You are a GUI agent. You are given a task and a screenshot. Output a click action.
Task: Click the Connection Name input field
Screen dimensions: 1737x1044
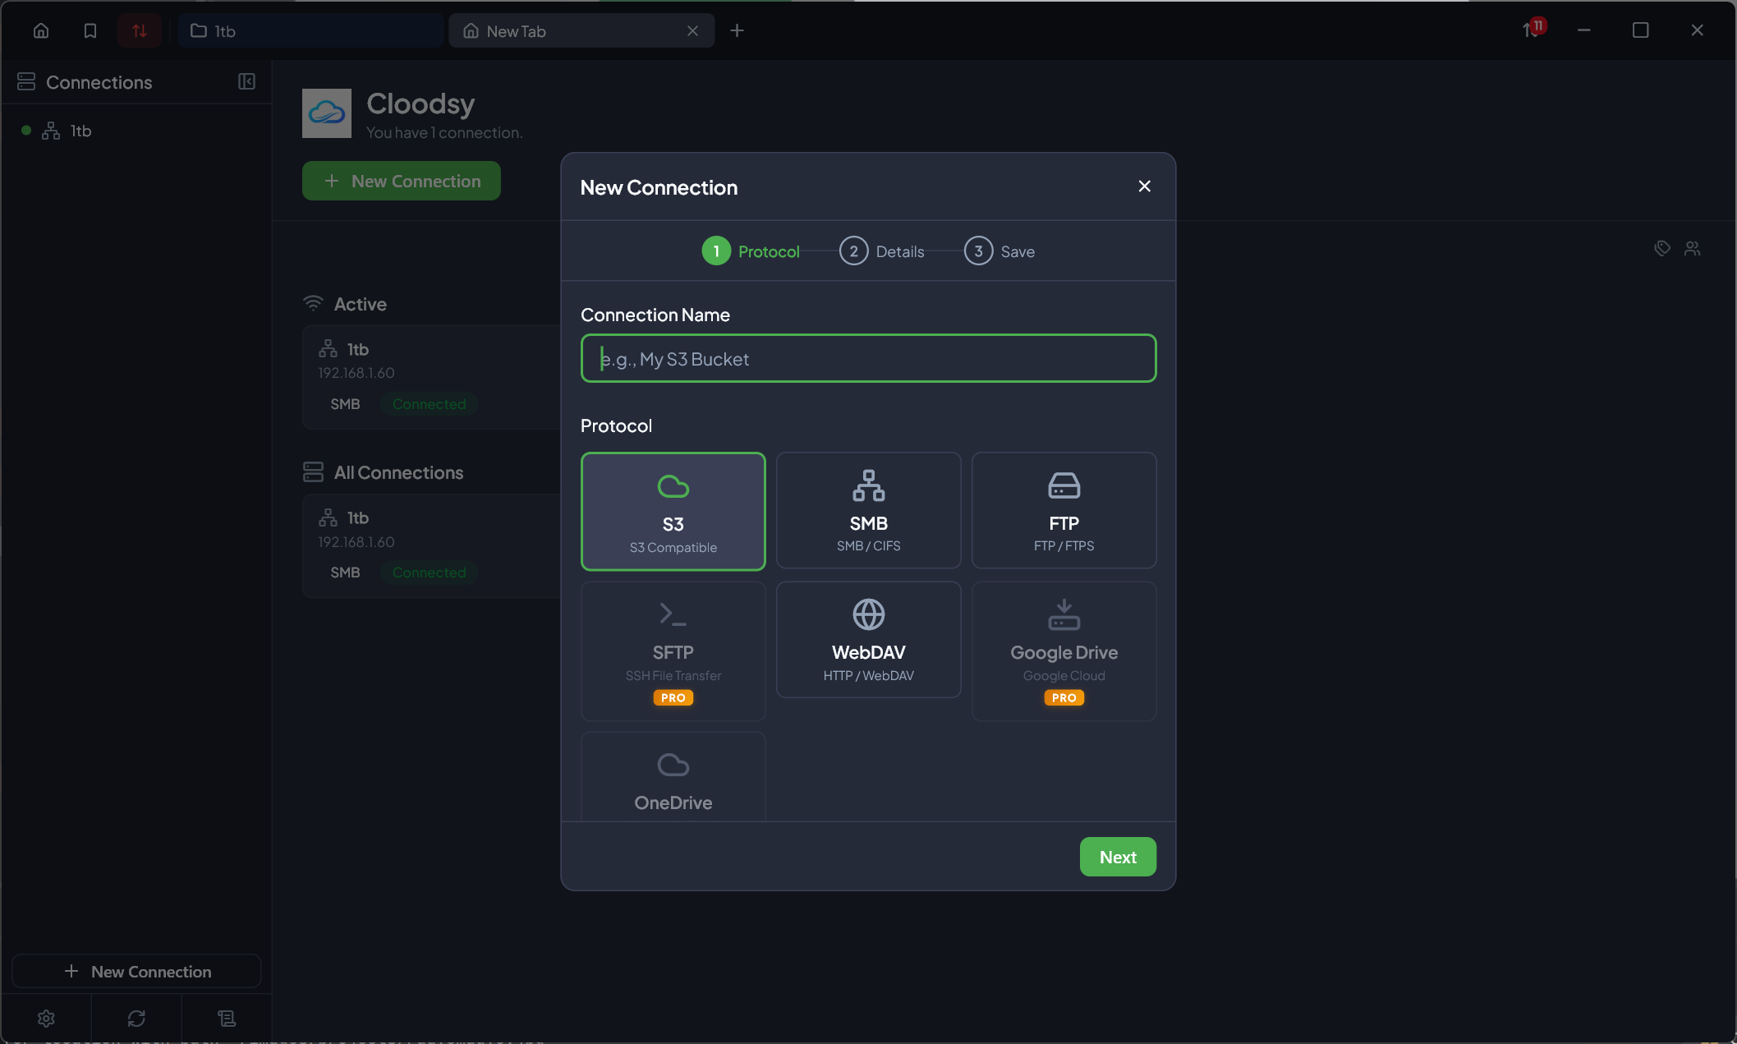click(868, 358)
